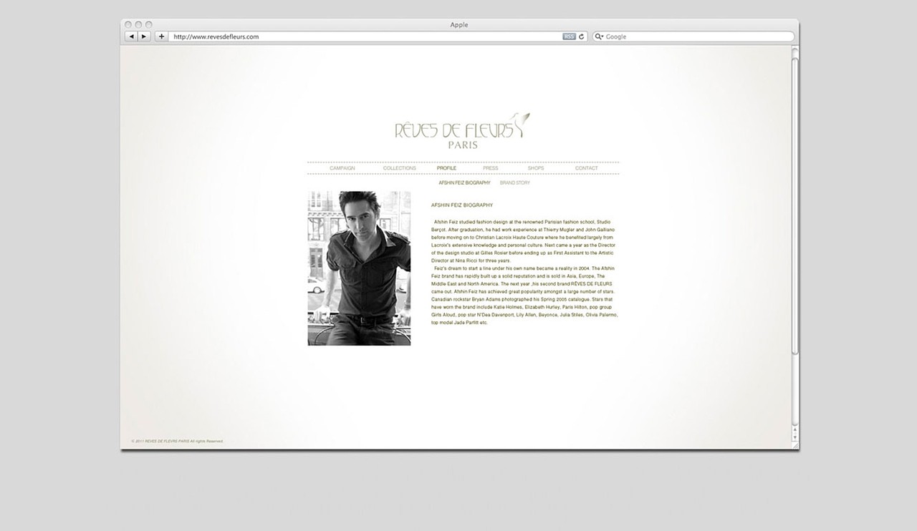Go back with the browser back arrow

coord(132,36)
